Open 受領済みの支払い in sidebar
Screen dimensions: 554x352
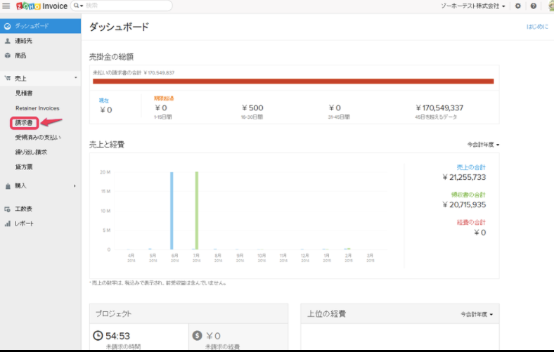tap(38, 137)
